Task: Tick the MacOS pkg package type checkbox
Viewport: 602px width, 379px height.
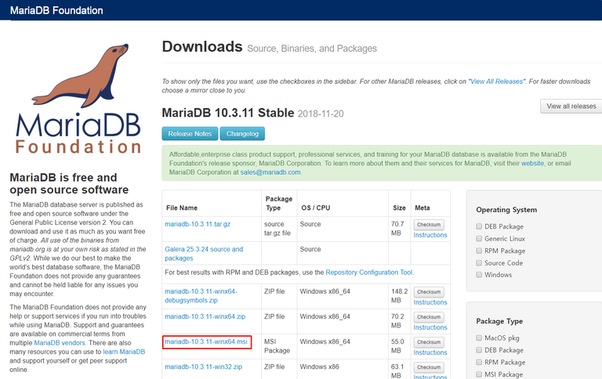Action: tap(479, 338)
